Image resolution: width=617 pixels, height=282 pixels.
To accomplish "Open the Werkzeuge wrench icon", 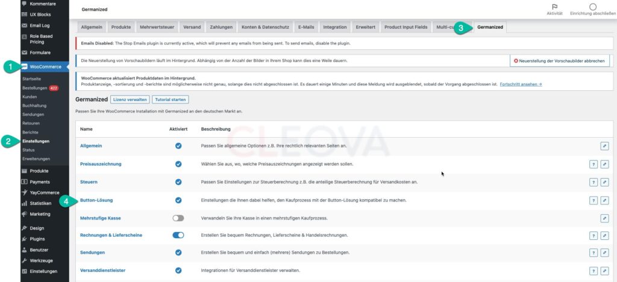I will click(24, 260).
